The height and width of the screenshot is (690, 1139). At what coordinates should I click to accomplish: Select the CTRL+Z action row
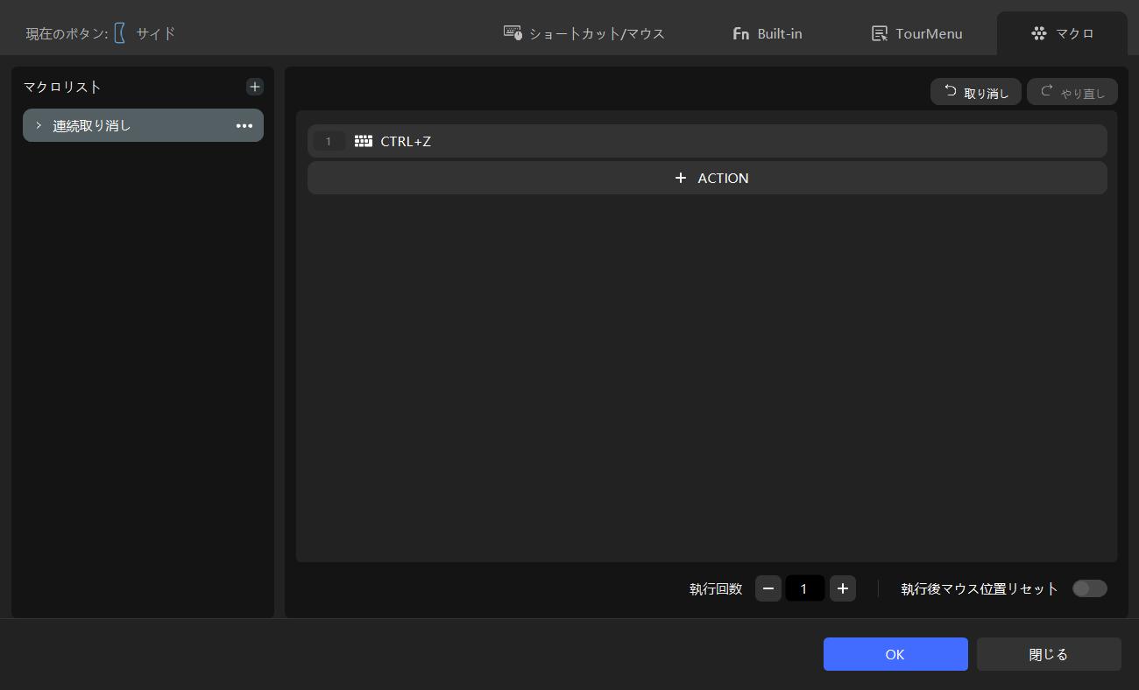click(707, 141)
